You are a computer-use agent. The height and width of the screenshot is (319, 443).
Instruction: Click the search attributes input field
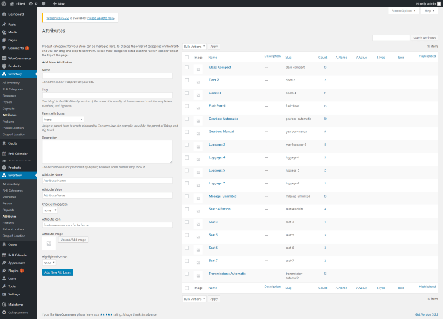click(391, 38)
